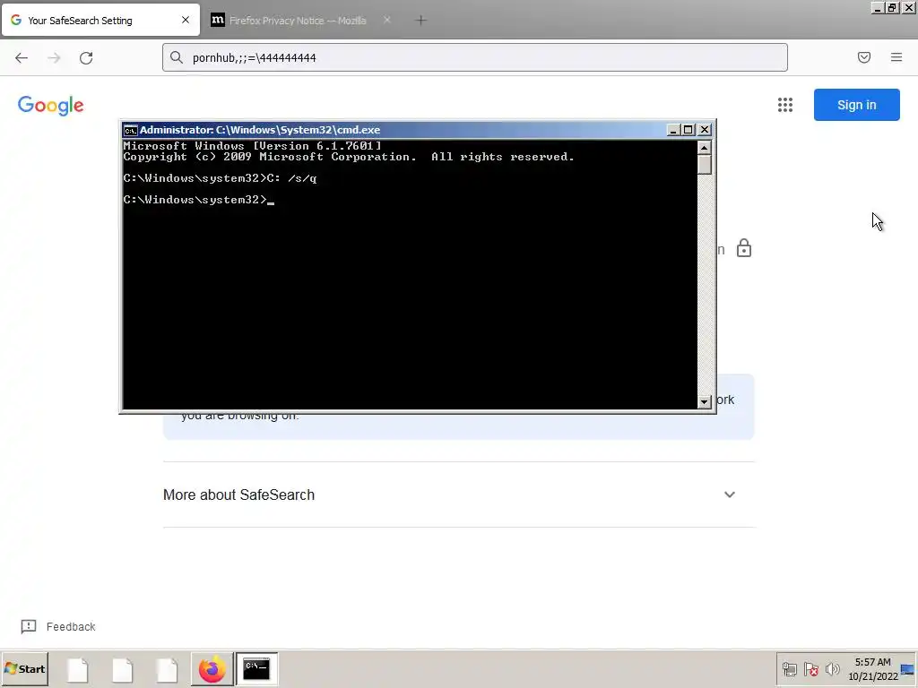
Task: Click the address bar containing pornhub text
Action: (475, 57)
